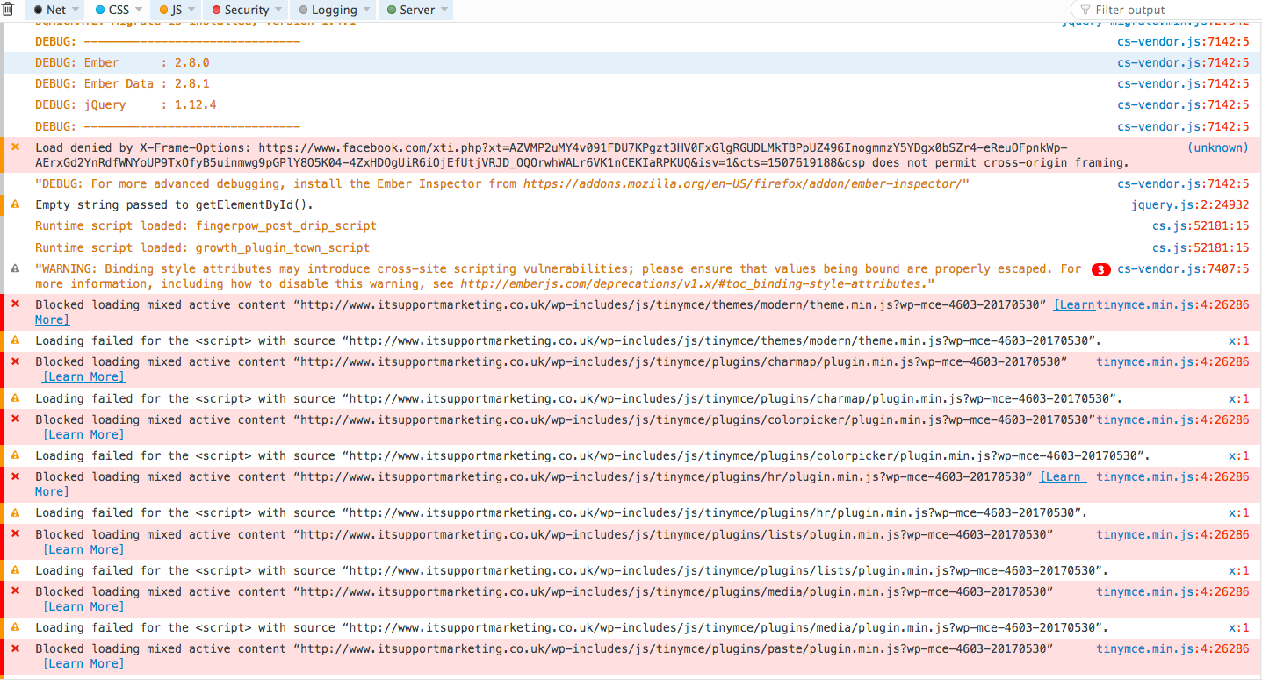Open the CSS filter dropdown arrow
The width and height of the screenshot is (1262, 680).
140,10
